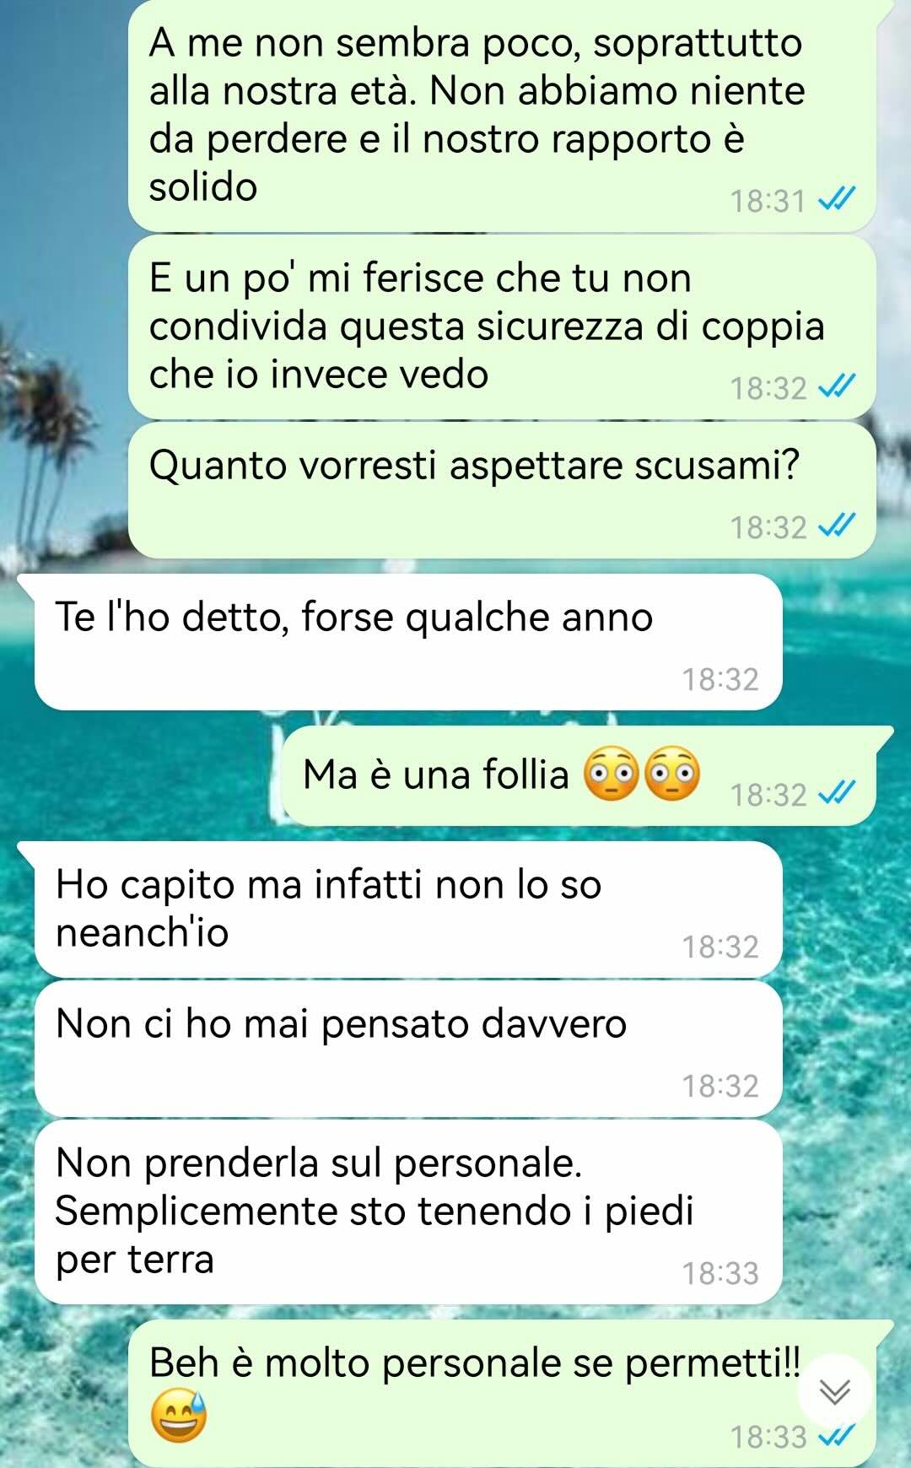
Task: Click the blue ticks on 'Beh è molto personale' message
Action: click(838, 1435)
